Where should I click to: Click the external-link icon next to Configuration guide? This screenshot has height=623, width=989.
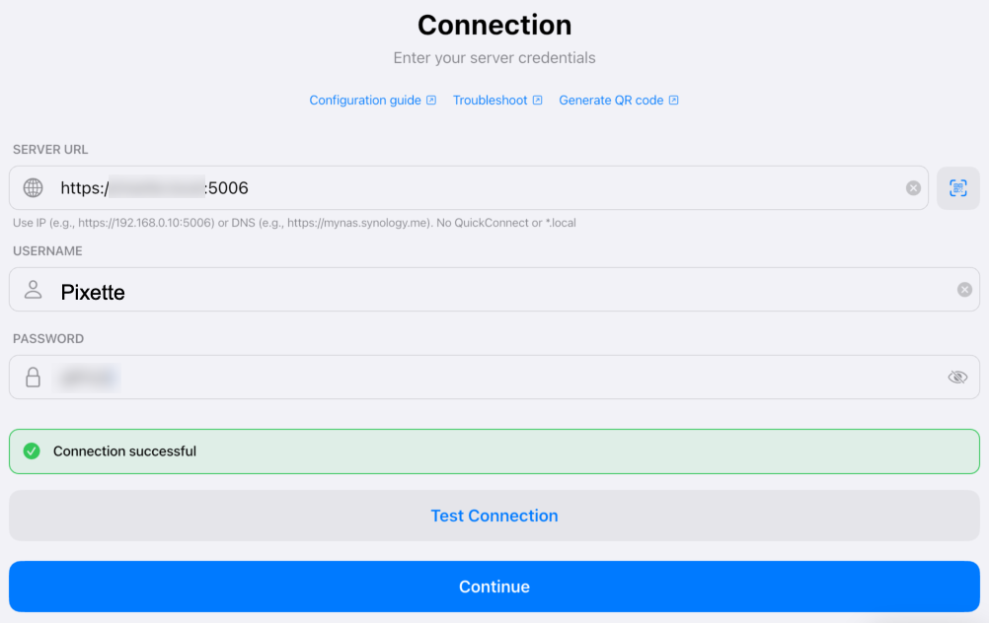point(432,100)
